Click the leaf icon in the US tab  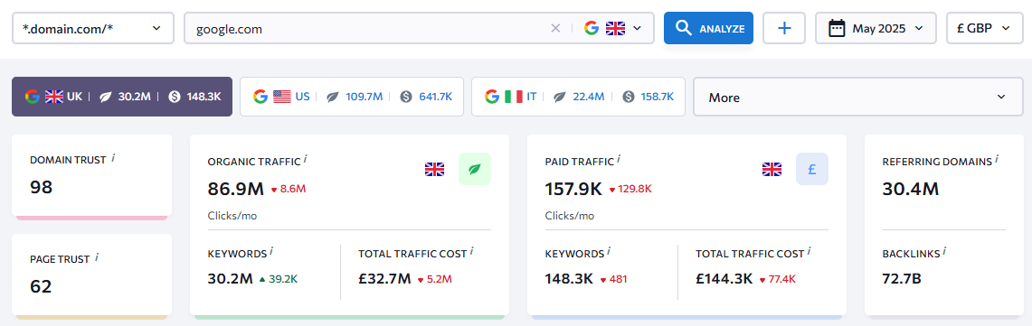click(333, 98)
